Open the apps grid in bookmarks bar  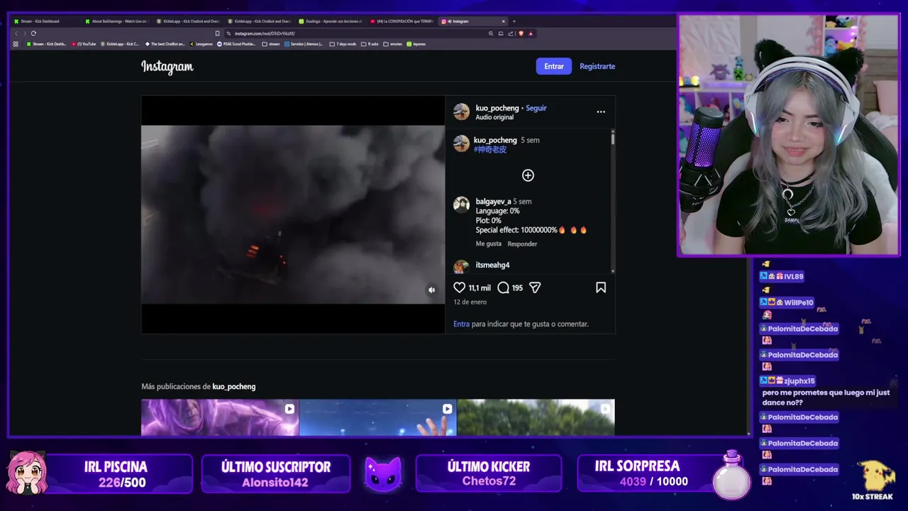[16, 44]
